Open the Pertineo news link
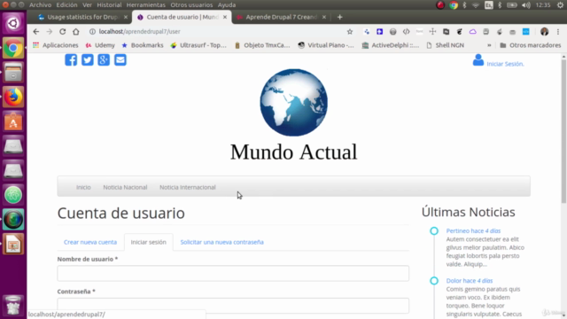567x319 pixels. tap(473, 230)
